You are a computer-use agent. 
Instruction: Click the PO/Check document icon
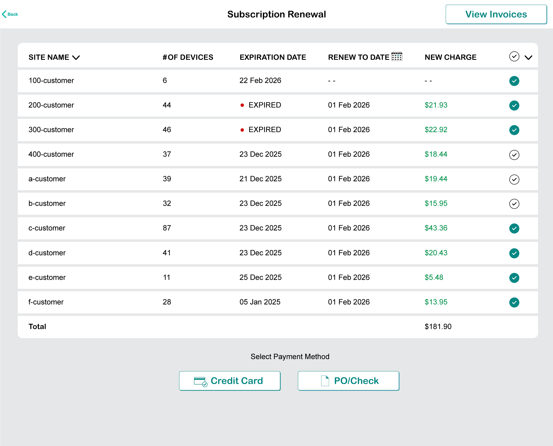(x=325, y=381)
